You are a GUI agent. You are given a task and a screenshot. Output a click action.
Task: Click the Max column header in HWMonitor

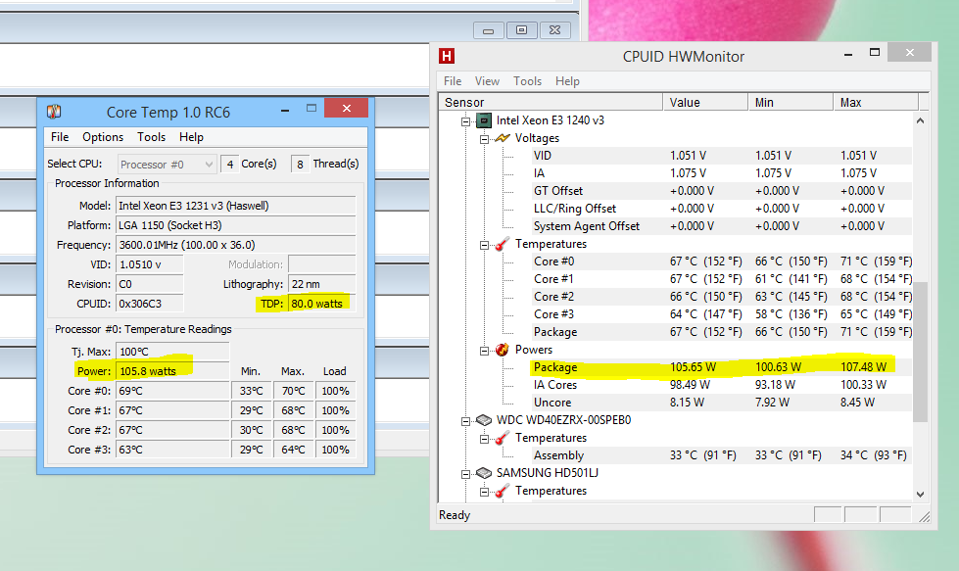[876, 102]
